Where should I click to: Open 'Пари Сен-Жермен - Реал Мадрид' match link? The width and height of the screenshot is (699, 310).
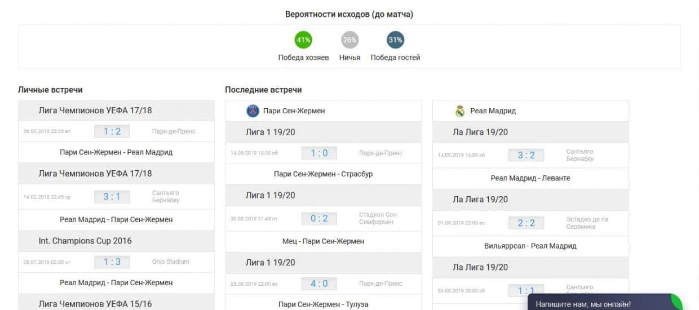(x=116, y=152)
